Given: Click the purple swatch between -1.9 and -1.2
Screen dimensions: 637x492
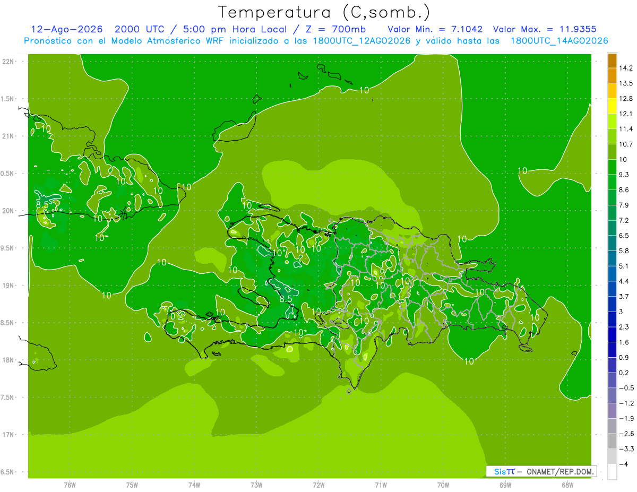Looking at the screenshot, I should point(612,410).
